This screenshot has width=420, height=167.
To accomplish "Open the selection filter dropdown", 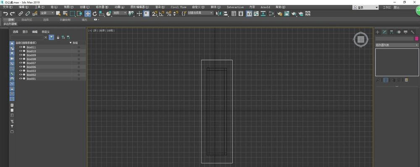I will [x=47, y=13].
